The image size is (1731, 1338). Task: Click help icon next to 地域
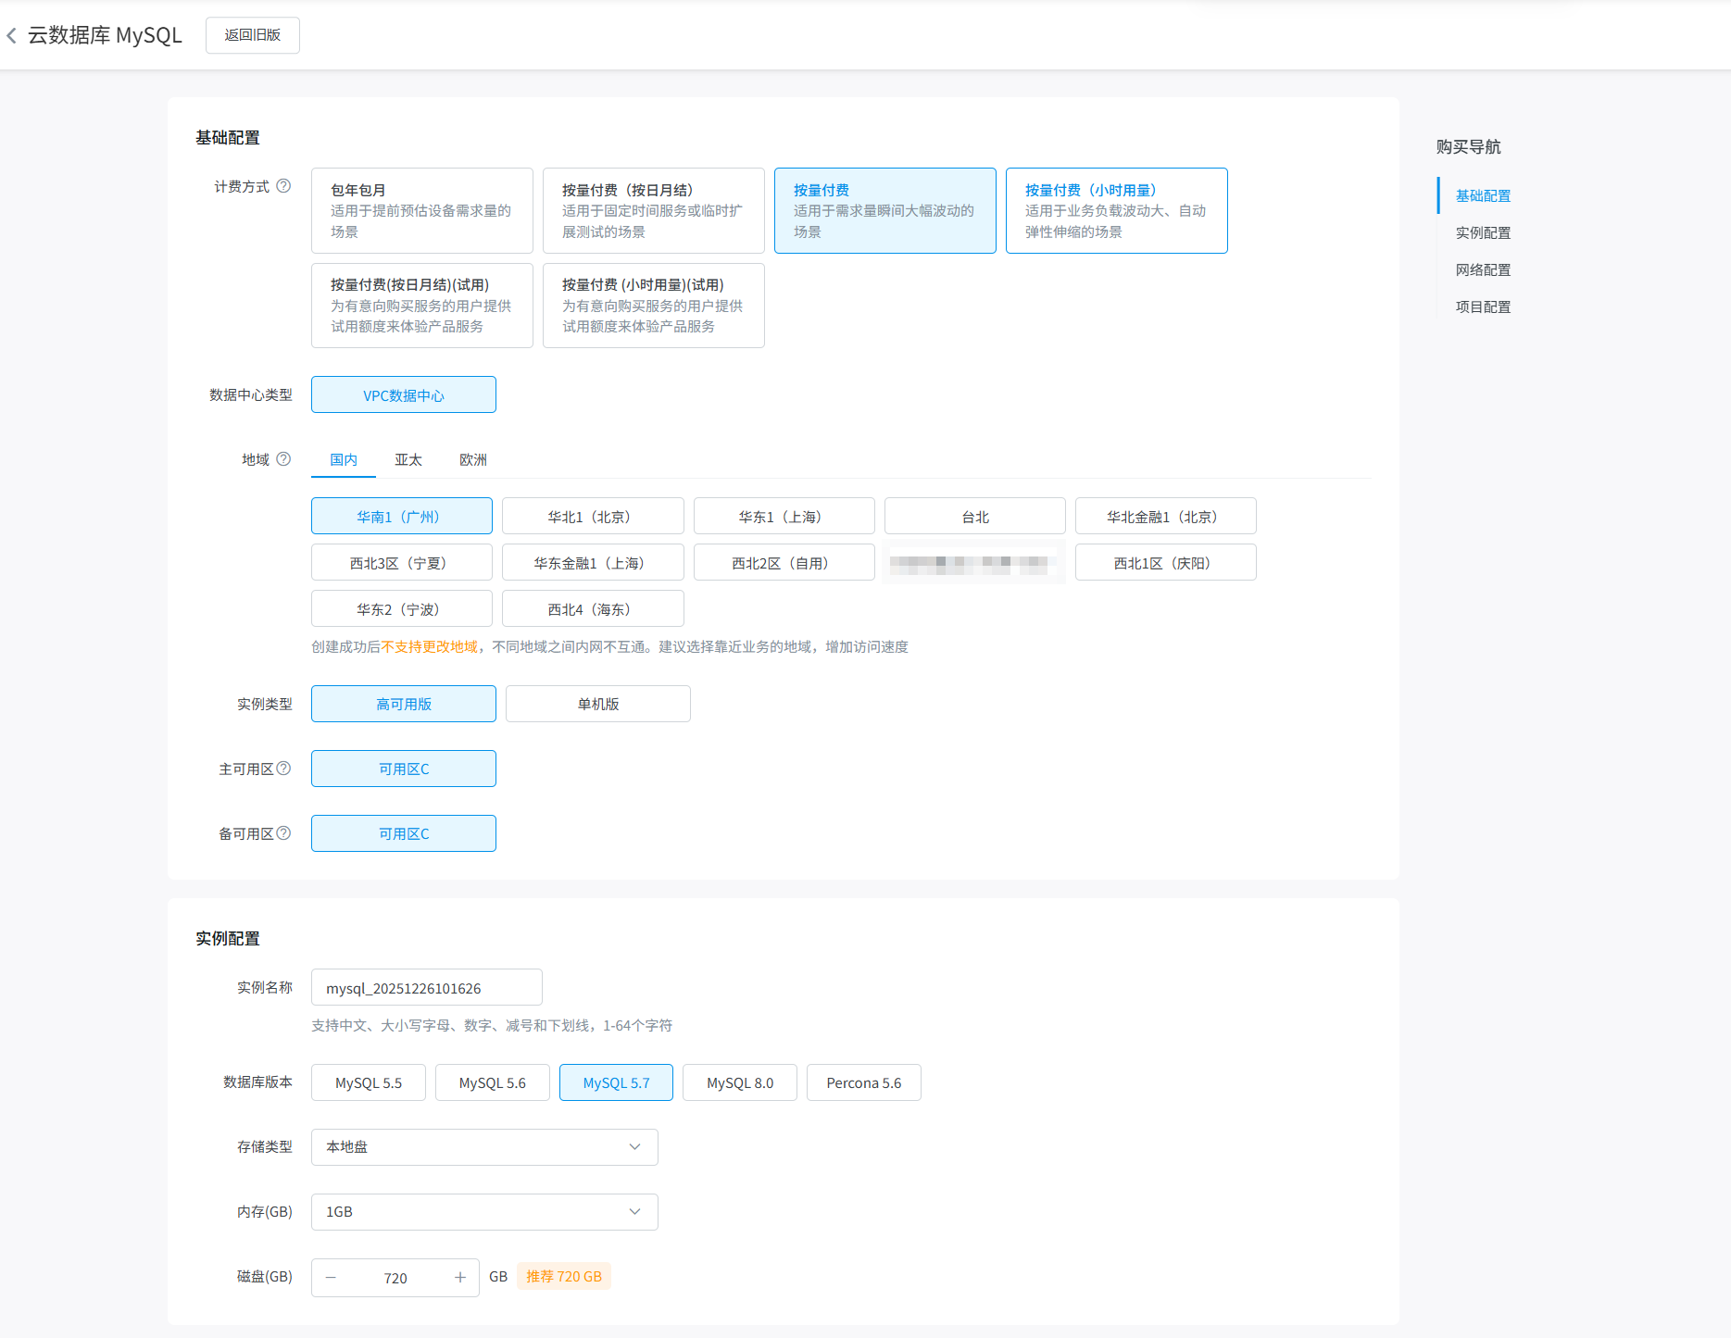coord(283,459)
